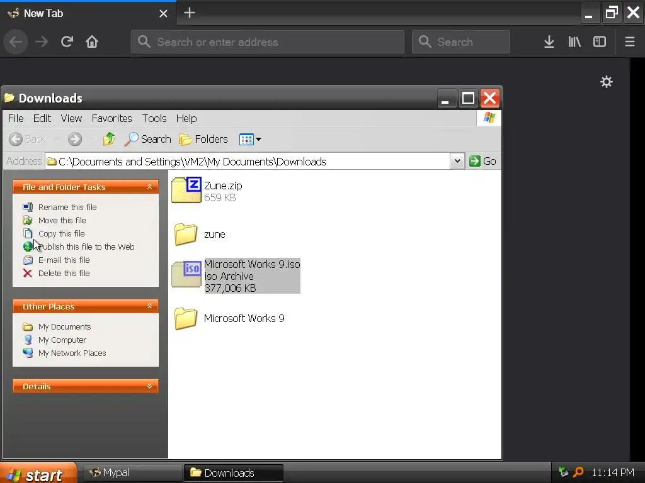Viewport: 645px width, 483px height.
Task: Select the zune folder icon
Action: [x=186, y=234]
